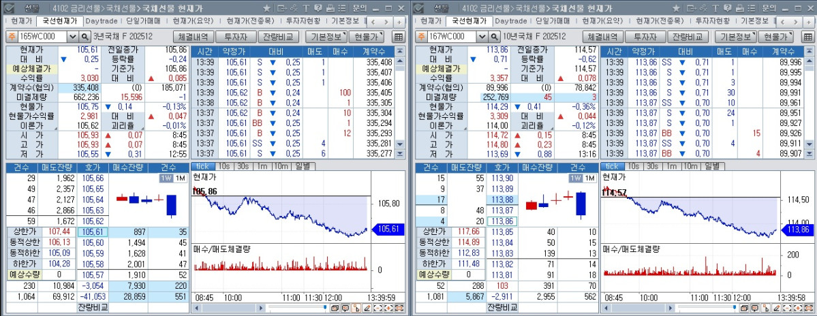
Task: Open grid layout icon in left window
Action: tap(398, 37)
